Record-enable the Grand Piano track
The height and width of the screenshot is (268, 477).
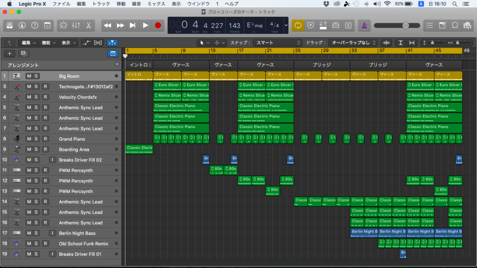coord(45,139)
